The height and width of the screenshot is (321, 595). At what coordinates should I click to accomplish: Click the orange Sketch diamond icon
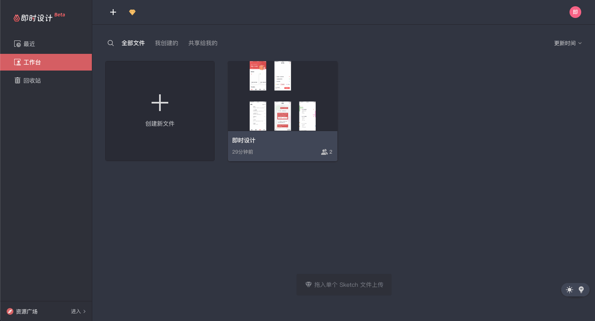(132, 13)
